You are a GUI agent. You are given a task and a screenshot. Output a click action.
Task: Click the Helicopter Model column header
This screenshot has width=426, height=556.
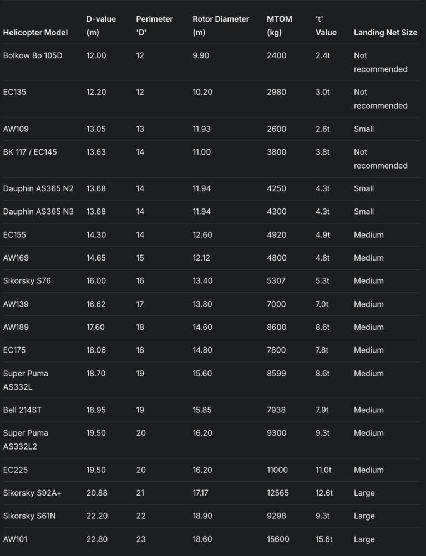[x=35, y=32]
